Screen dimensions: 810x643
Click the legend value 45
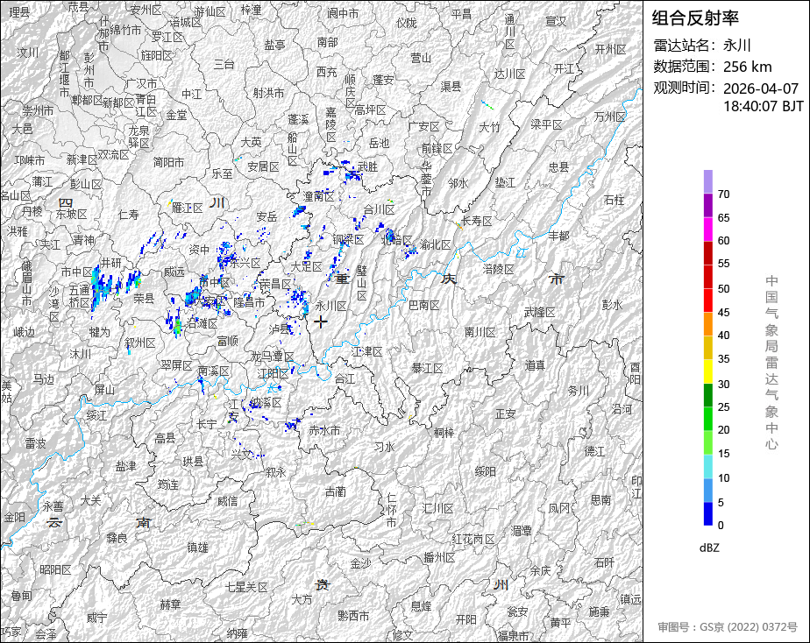pyautogui.click(x=723, y=313)
